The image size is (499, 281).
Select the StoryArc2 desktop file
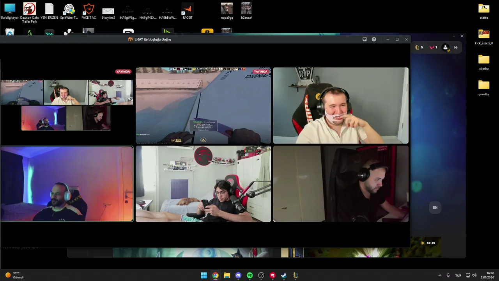click(x=108, y=13)
